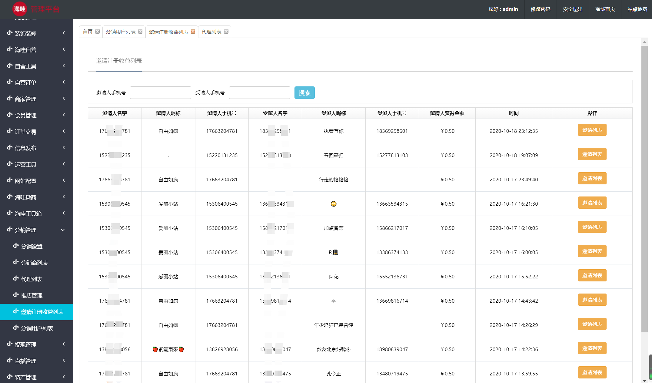Click the icon beside 分销管理
Image resolution: width=652 pixels, height=383 pixels.
10,229
